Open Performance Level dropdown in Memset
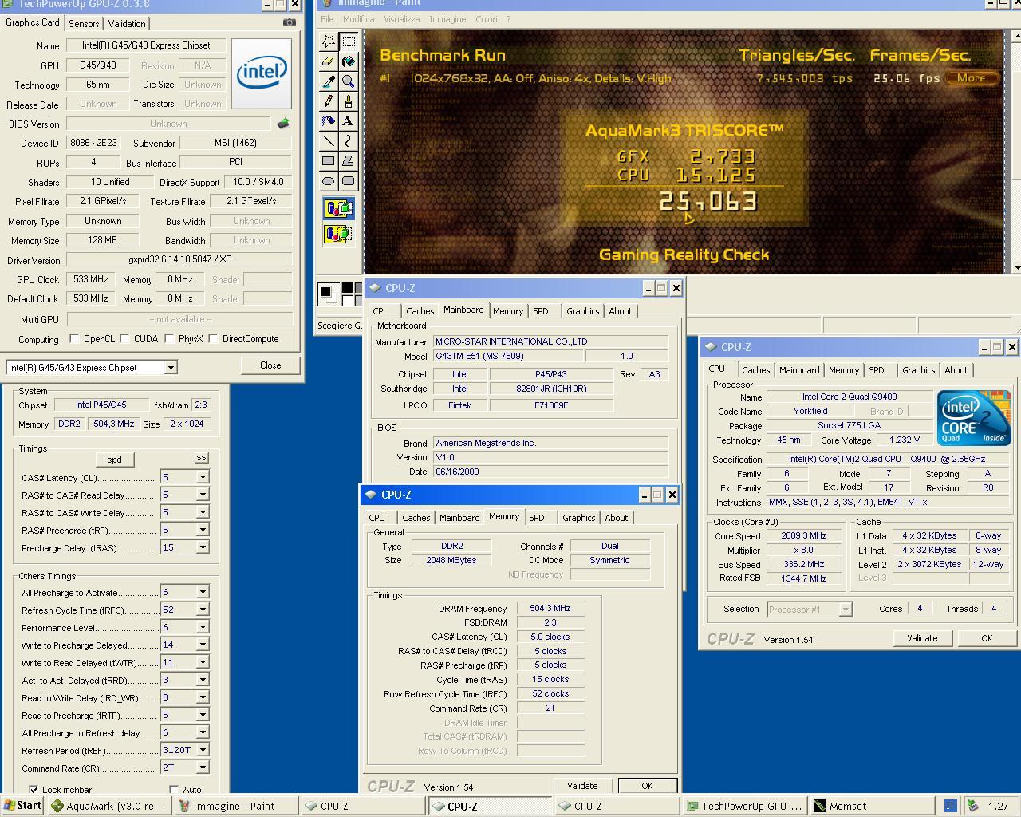This screenshot has width=1021, height=817. pyautogui.click(x=203, y=627)
